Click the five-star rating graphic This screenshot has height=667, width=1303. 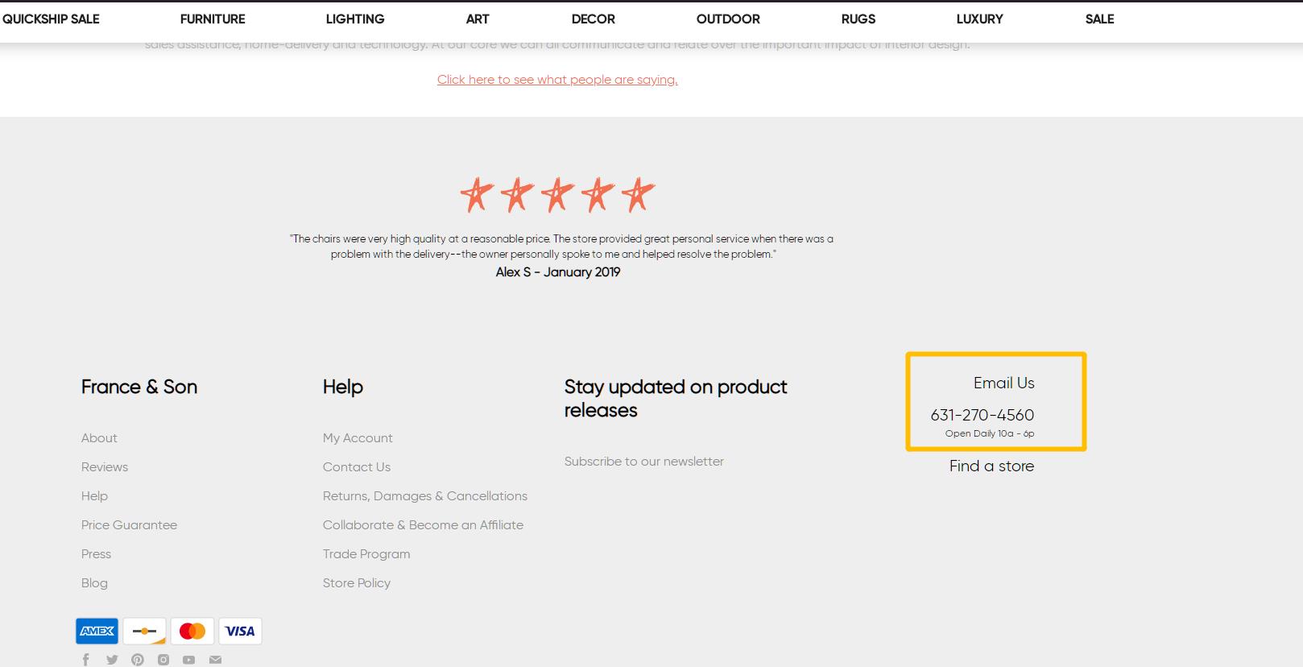coord(557,195)
